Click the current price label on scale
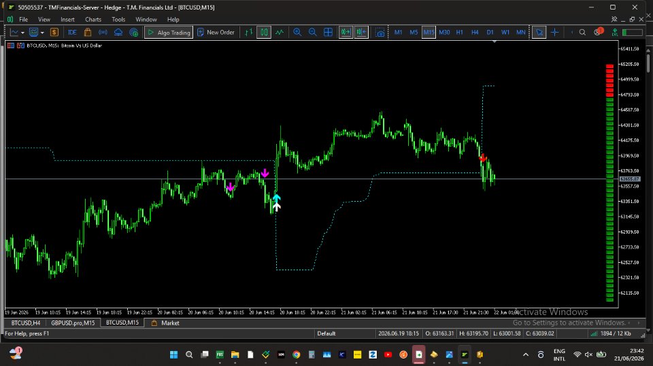The width and height of the screenshot is (653, 366). point(630,179)
